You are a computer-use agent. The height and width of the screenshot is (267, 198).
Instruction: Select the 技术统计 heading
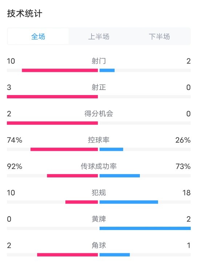point(25,13)
